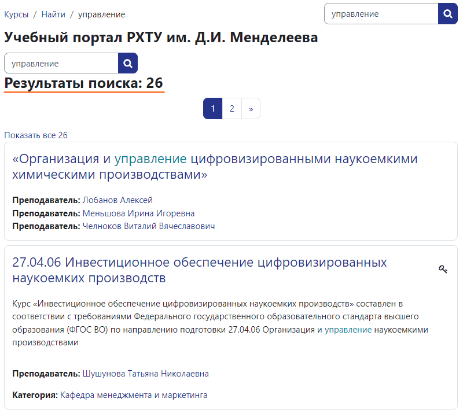The width and height of the screenshot is (463, 413).
Task: Show all 26 results link
Action: click(x=36, y=135)
